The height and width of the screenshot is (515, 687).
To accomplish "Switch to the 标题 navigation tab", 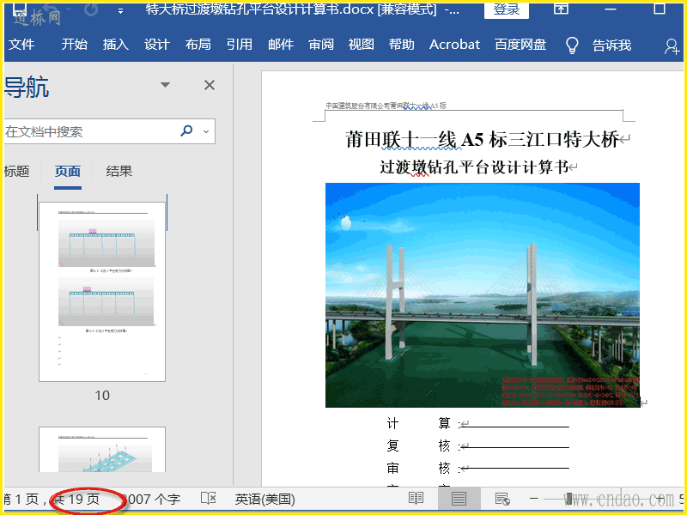I will point(16,171).
